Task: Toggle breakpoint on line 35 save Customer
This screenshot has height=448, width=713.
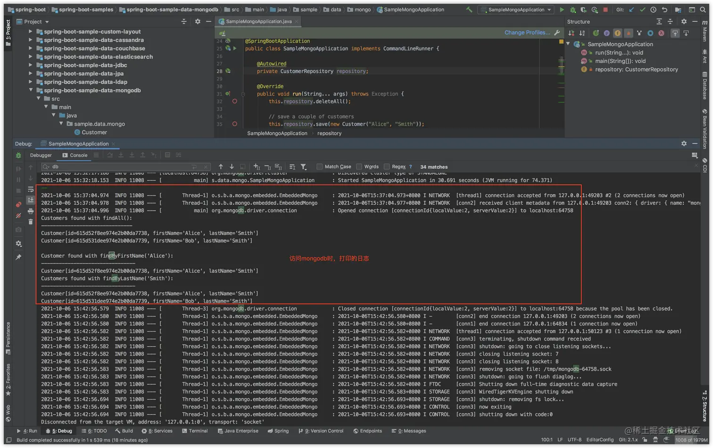Action: (234, 124)
